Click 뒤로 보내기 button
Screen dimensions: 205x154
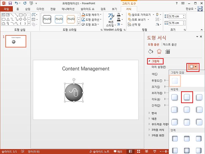[x=137, y=19]
